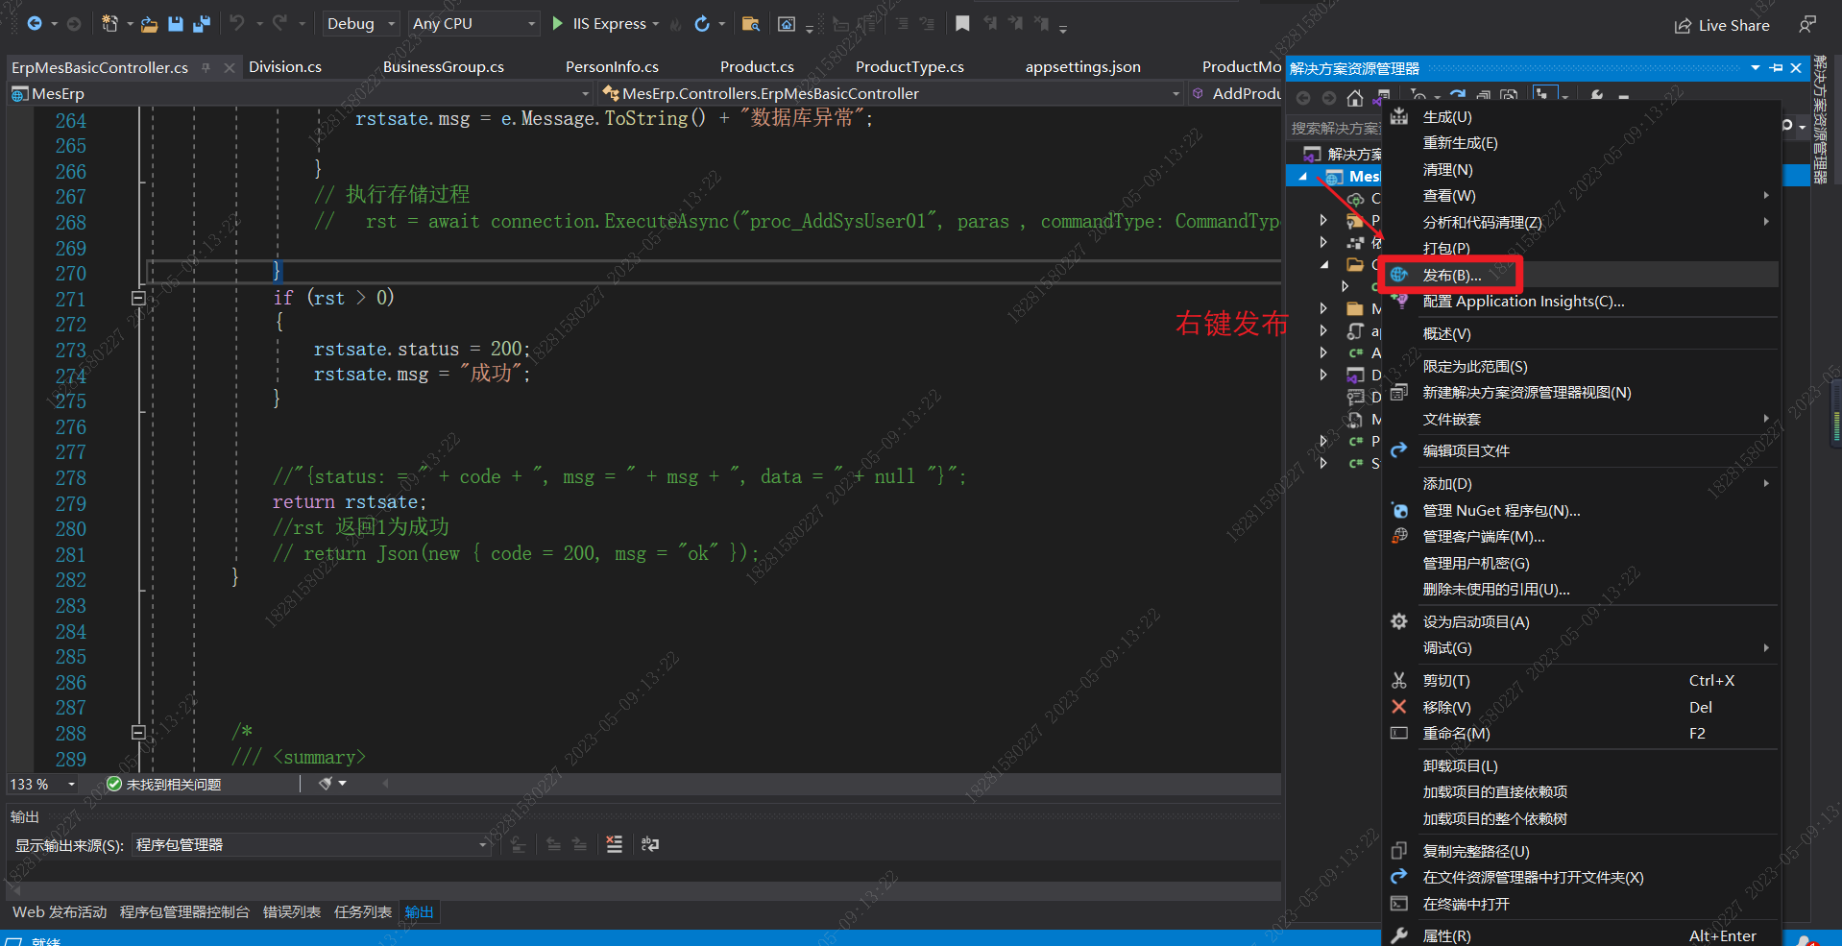The width and height of the screenshot is (1842, 946).
Task: Click the code cleanup broom icon
Action: tap(326, 784)
